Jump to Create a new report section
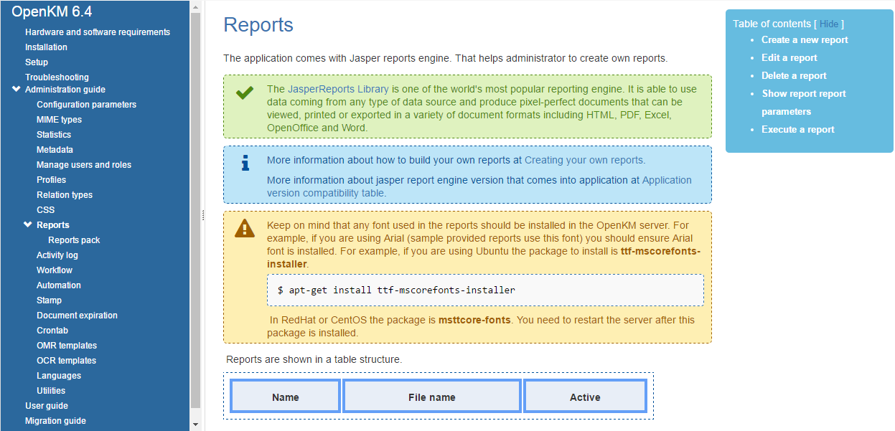 tap(804, 40)
